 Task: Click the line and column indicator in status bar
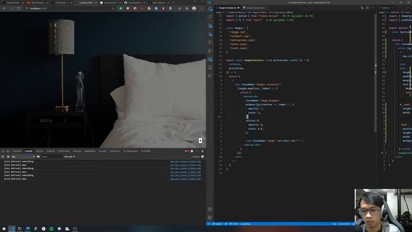(x=344, y=224)
